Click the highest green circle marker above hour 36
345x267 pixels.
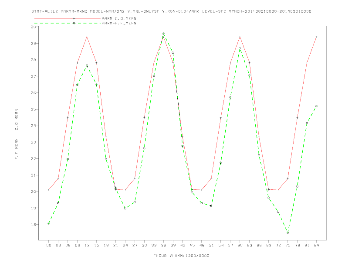coord(163,34)
